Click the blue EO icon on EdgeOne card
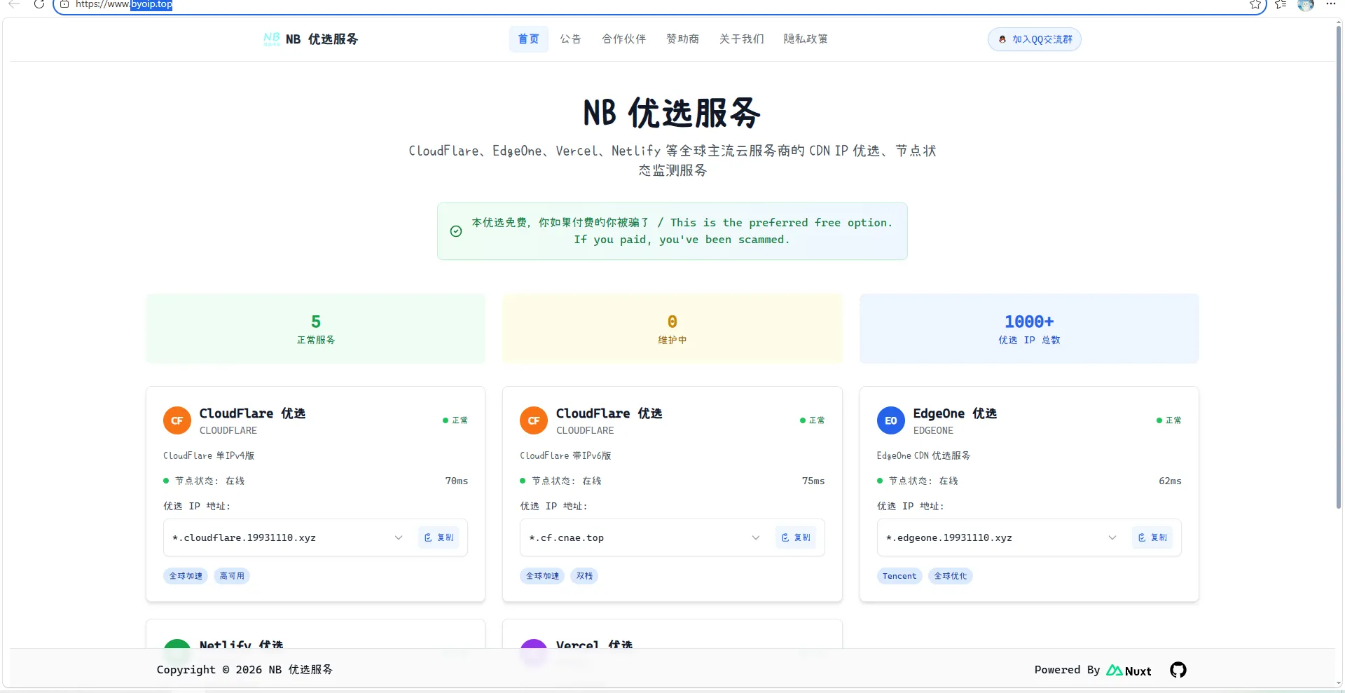The image size is (1345, 693). [x=891, y=420]
